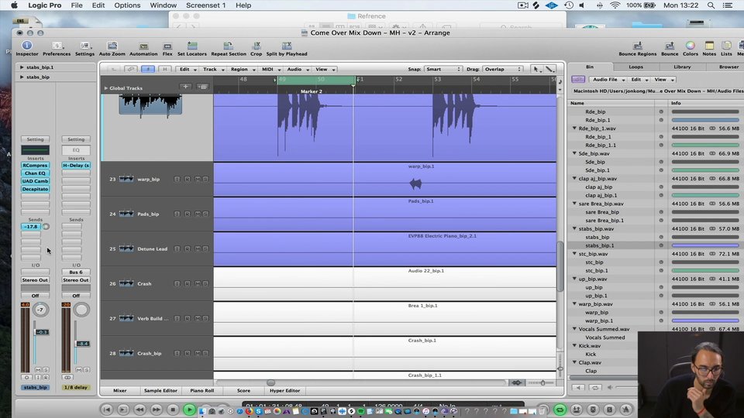Click the Crop toolbar icon
The image size is (744, 418).
[x=257, y=46]
